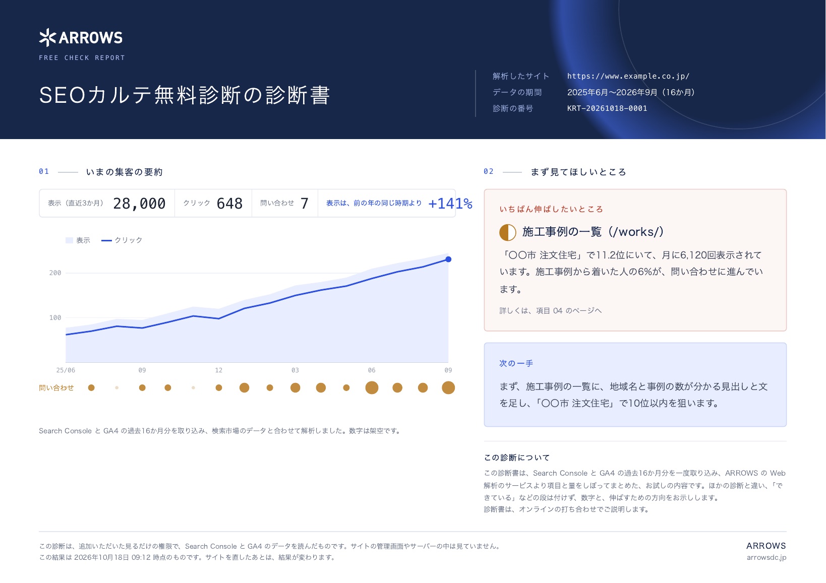Click the 診断の番号 label
Screen dimensions: 826x583
click(x=513, y=108)
